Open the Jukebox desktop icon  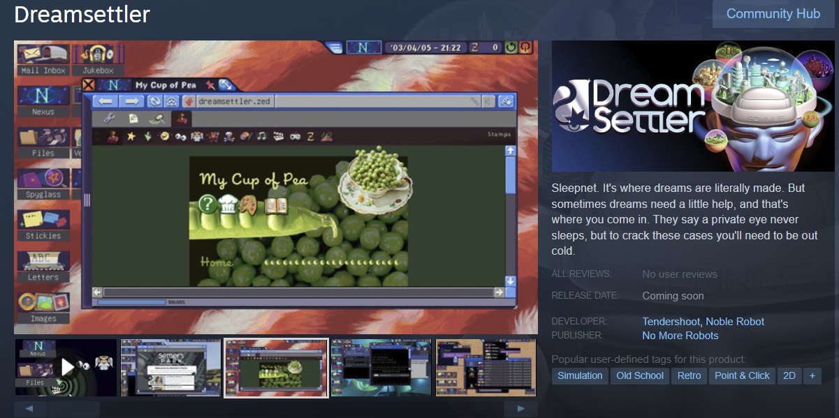point(99,59)
